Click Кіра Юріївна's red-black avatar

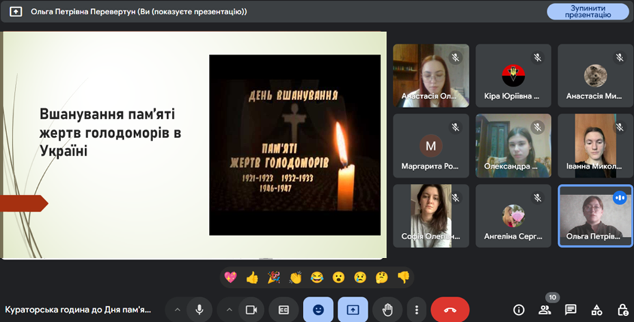pyautogui.click(x=513, y=75)
